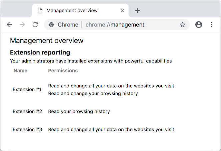Image resolution: width=221 pixels, height=151 pixels.
Task: Click the page icon on the tab
Action: 40,11
